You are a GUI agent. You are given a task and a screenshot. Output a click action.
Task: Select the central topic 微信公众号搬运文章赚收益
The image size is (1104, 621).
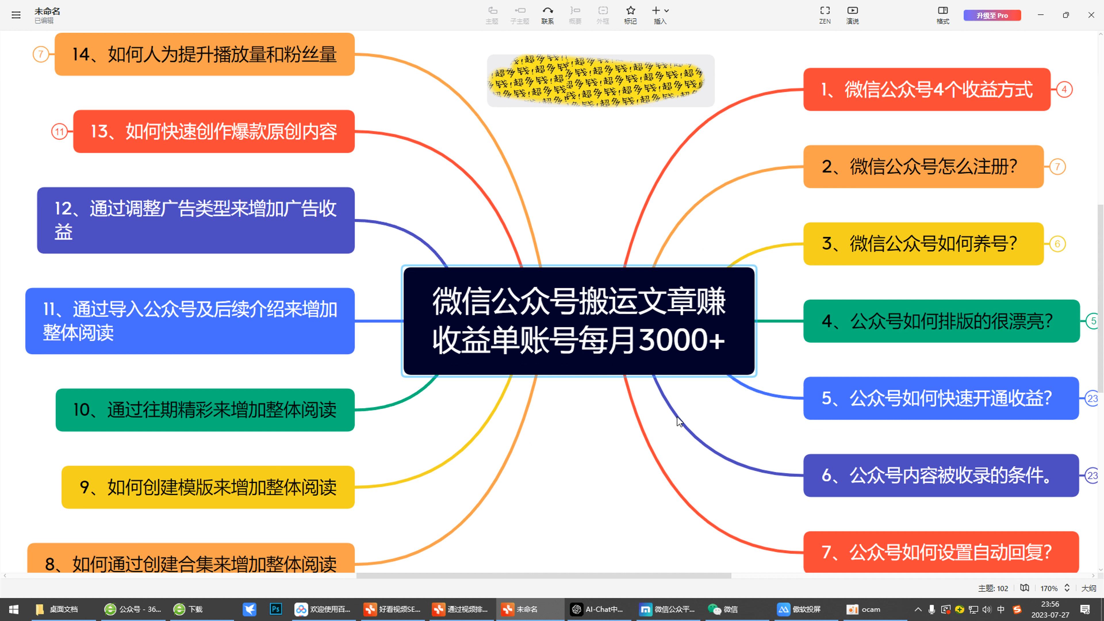pyautogui.click(x=579, y=321)
